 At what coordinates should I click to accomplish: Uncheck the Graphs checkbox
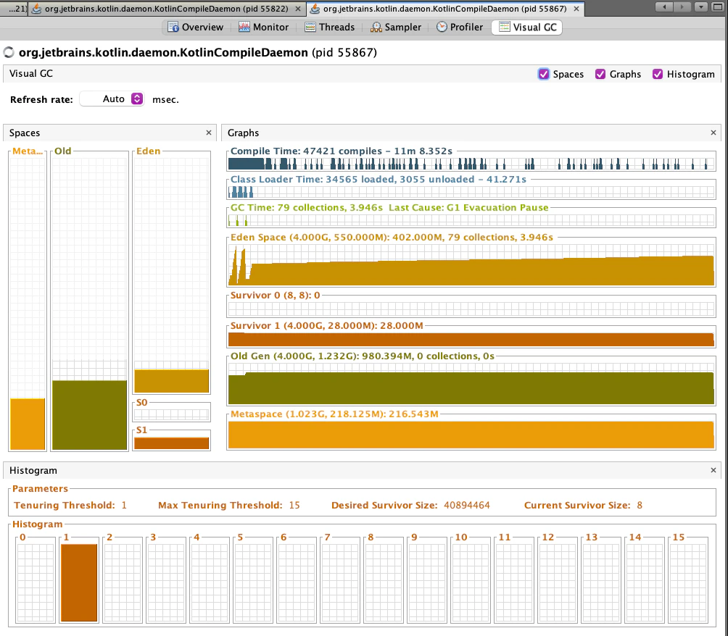tap(600, 74)
